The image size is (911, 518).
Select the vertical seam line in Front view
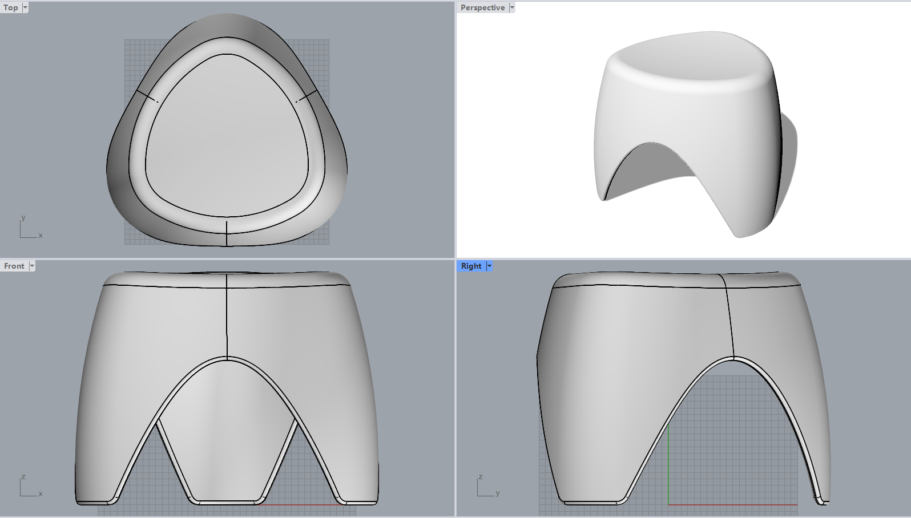click(x=227, y=319)
